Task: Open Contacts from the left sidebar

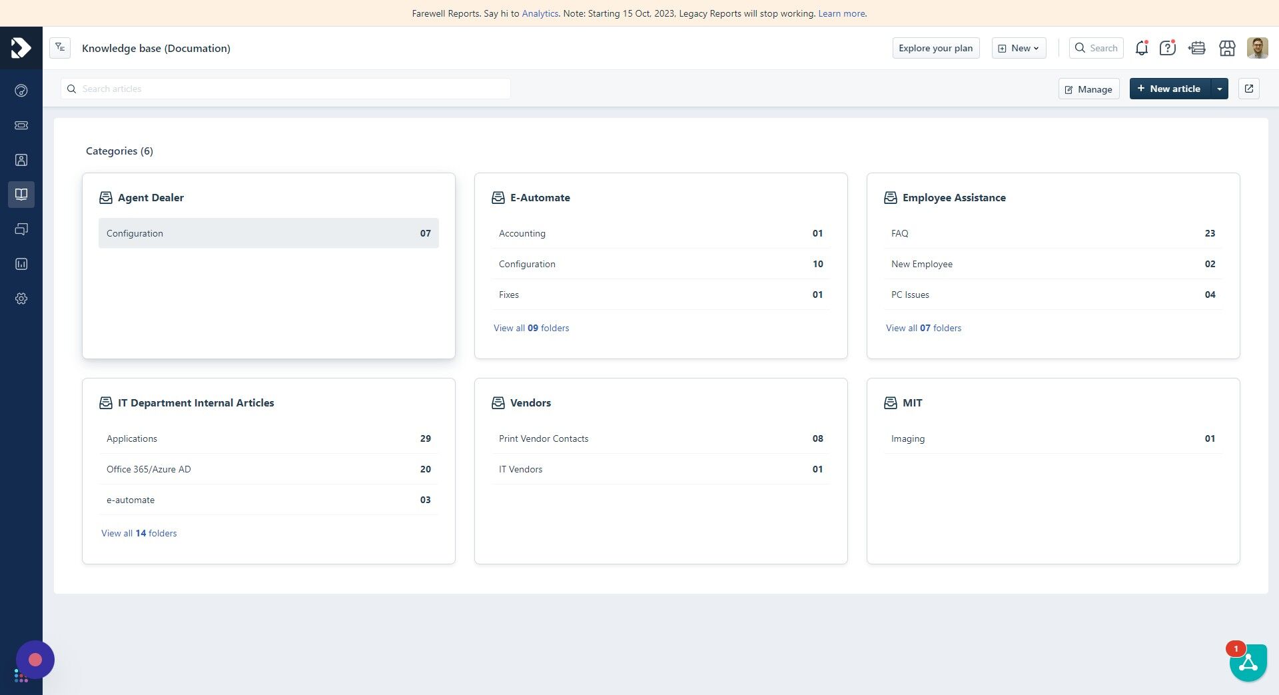Action: point(21,160)
